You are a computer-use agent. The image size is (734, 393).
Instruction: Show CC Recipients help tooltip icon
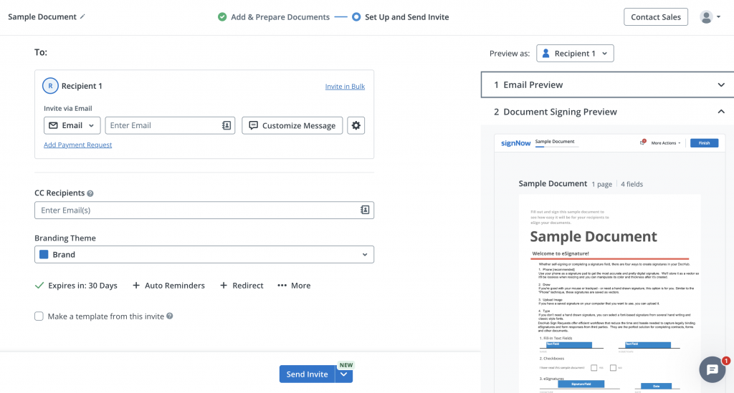pos(90,193)
